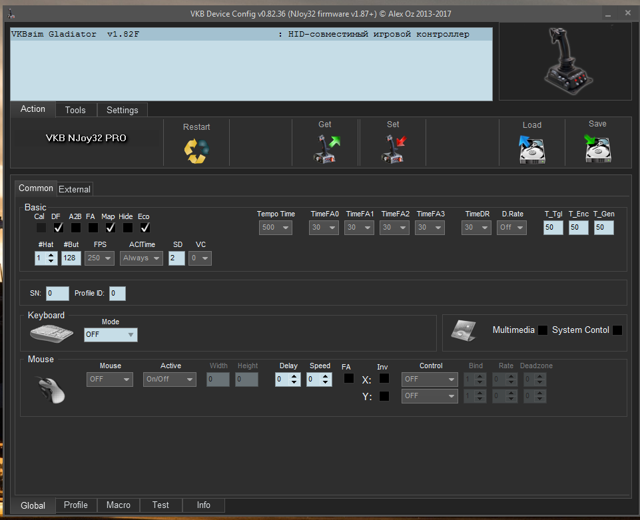Image resolution: width=640 pixels, height=520 pixels.
Task: Click the Save disk icon
Action: [x=598, y=148]
